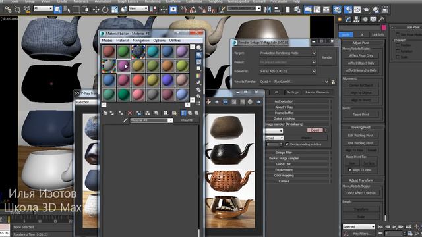Open the Renderer V-Ray Adv dropdown
This screenshot has height=237, width=422.
coord(287,72)
